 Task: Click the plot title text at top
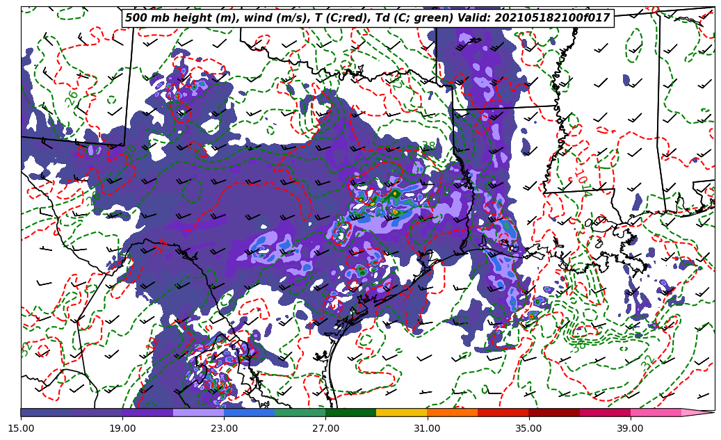pos(367,18)
